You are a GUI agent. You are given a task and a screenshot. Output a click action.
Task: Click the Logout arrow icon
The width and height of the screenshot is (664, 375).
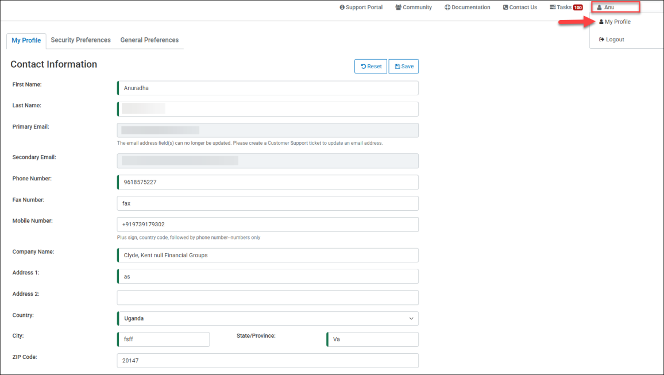pyautogui.click(x=601, y=40)
